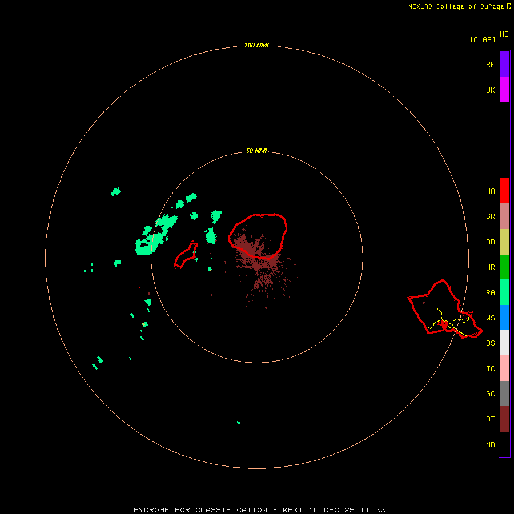Viewport: 514px width, 514px height.
Task: Select the red HA legend swatch
Action: tap(504, 191)
